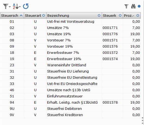
Task: Click the blue dot status indicator
Action: click(139, 6)
